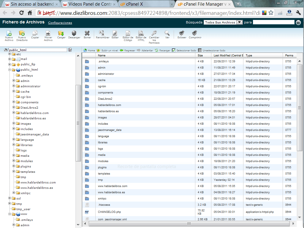Click the search GO button
Screen dimensions: 304x228
tap(298, 23)
